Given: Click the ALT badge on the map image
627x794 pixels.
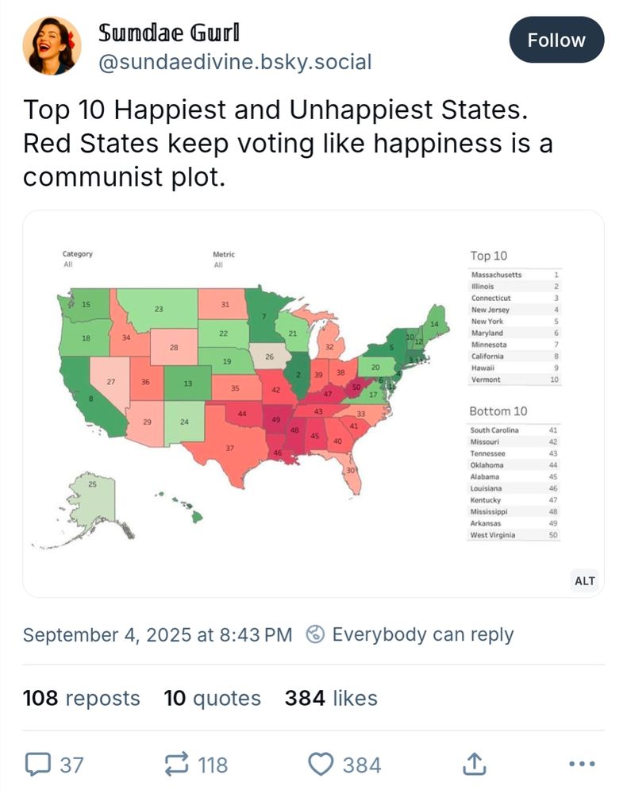Looking at the screenshot, I should click(x=584, y=580).
